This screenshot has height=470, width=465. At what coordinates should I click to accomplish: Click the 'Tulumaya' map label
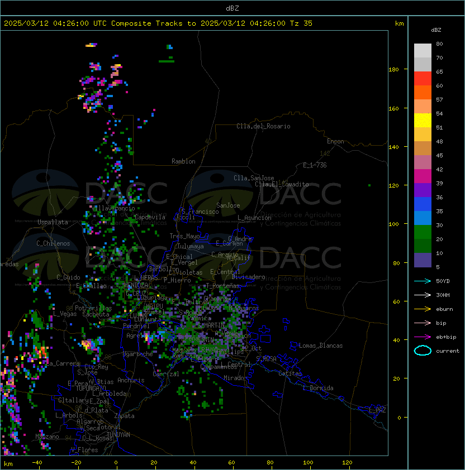pos(191,246)
